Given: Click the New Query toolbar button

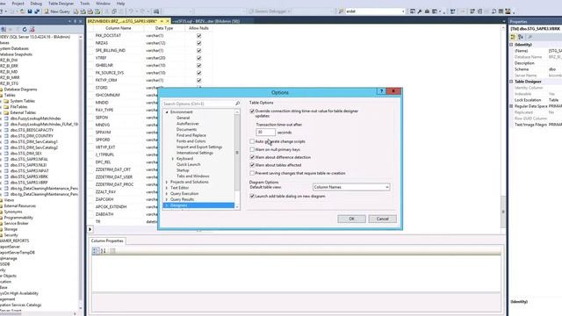Looking at the screenshot, I should tap(57, 11).
